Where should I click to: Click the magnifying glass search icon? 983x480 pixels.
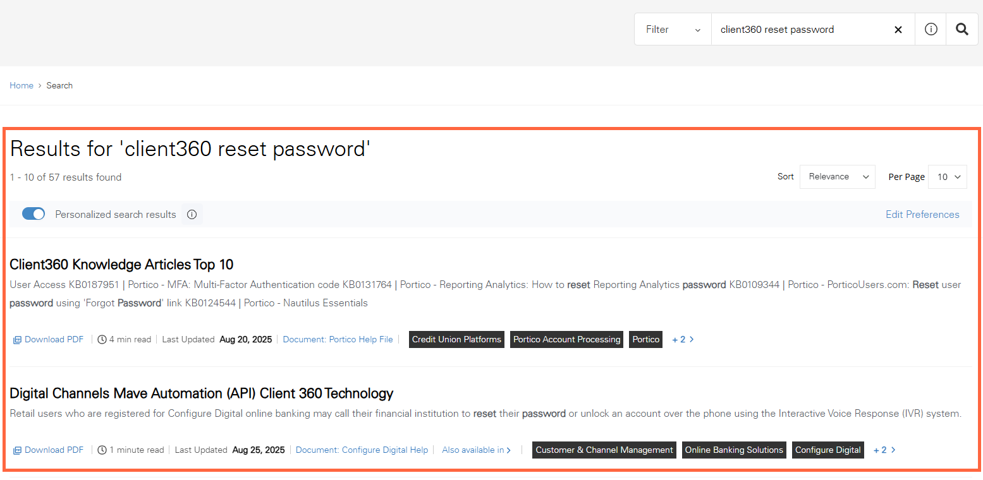click(962, 29)
